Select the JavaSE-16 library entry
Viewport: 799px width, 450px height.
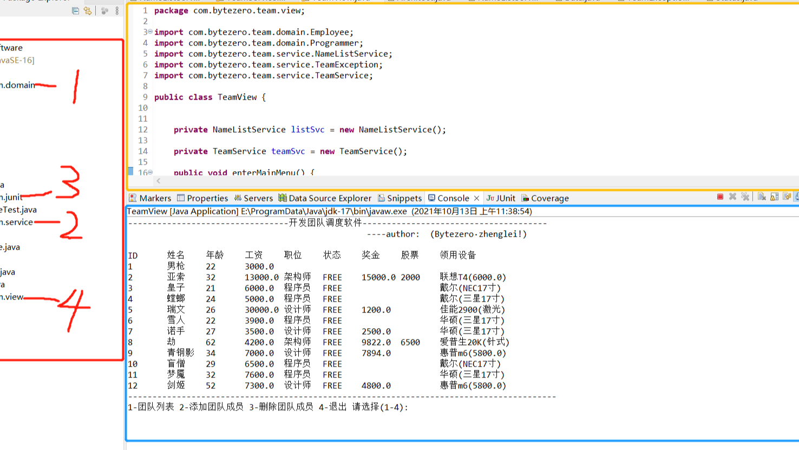[x=17, y=60]
